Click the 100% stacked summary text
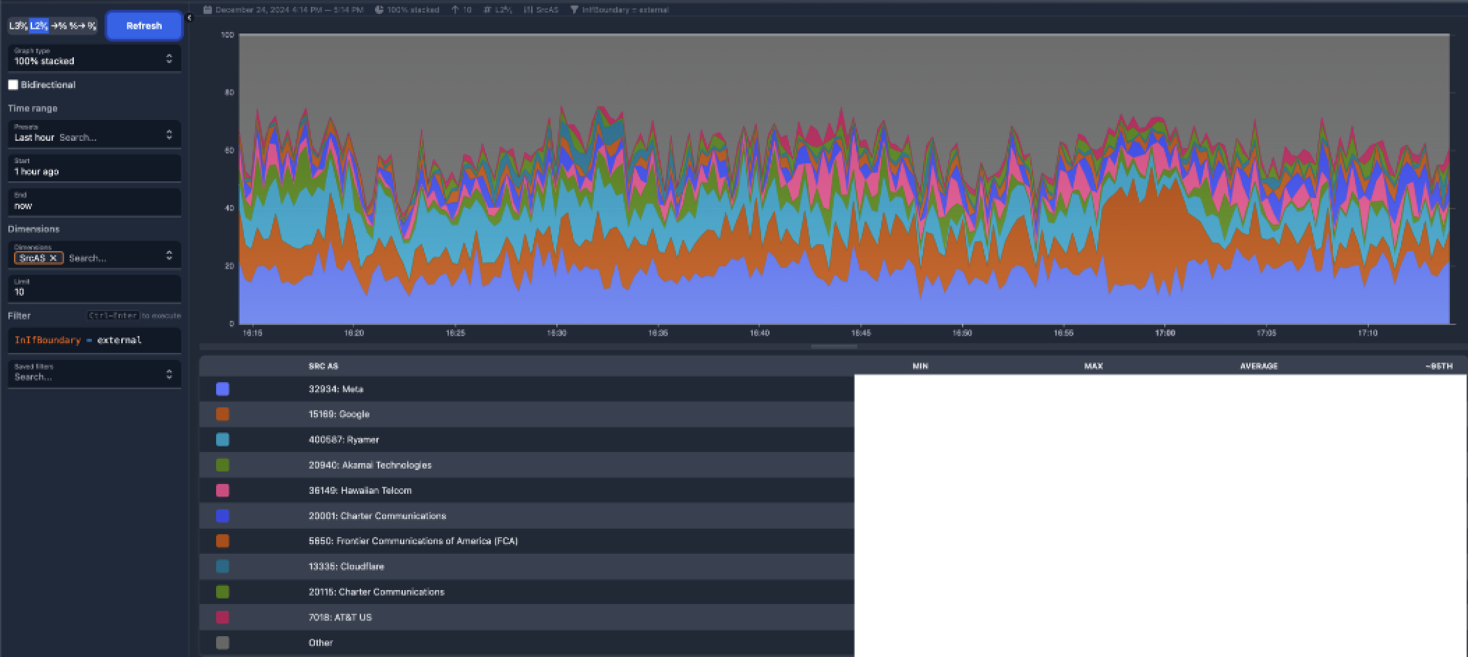 [413, 10]
